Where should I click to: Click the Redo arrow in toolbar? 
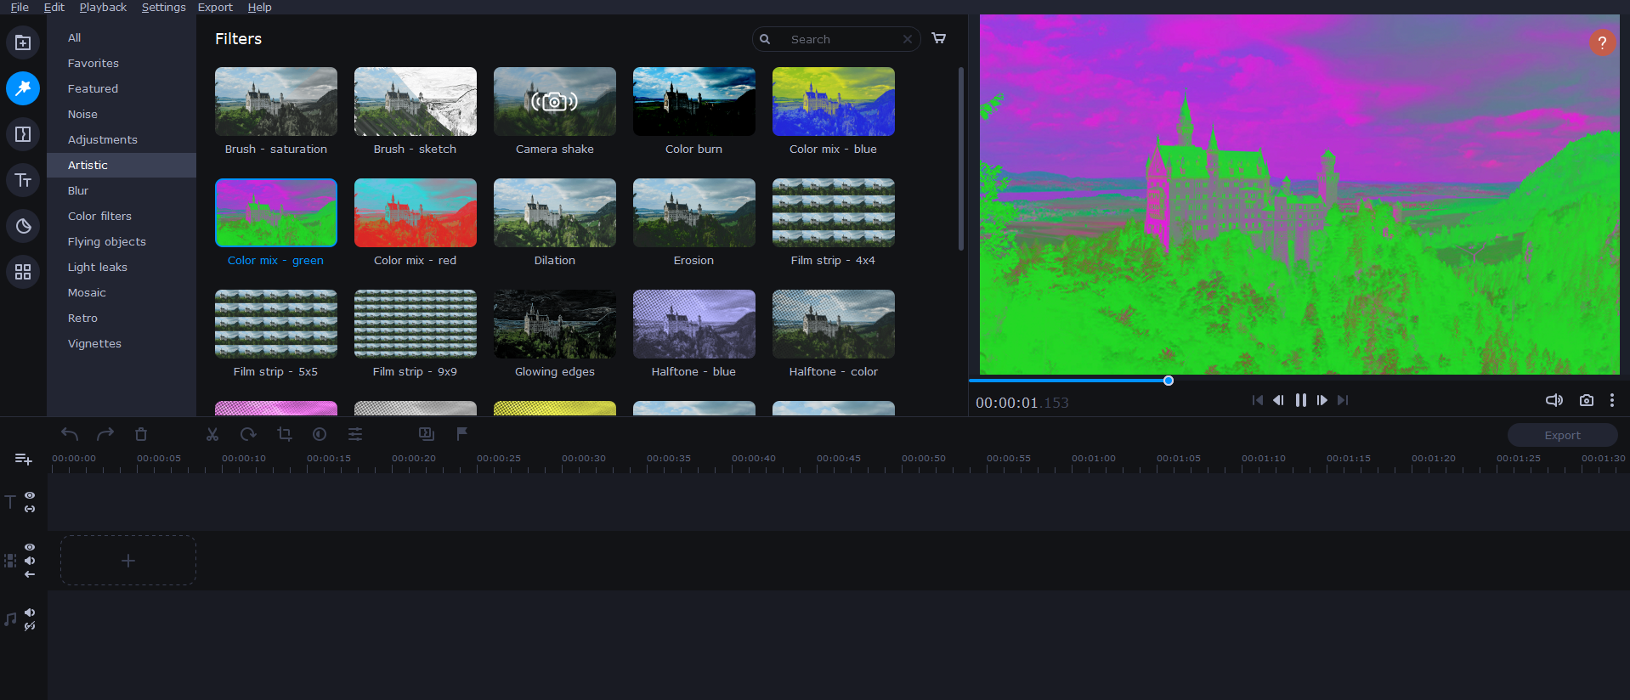click(105, 434)
